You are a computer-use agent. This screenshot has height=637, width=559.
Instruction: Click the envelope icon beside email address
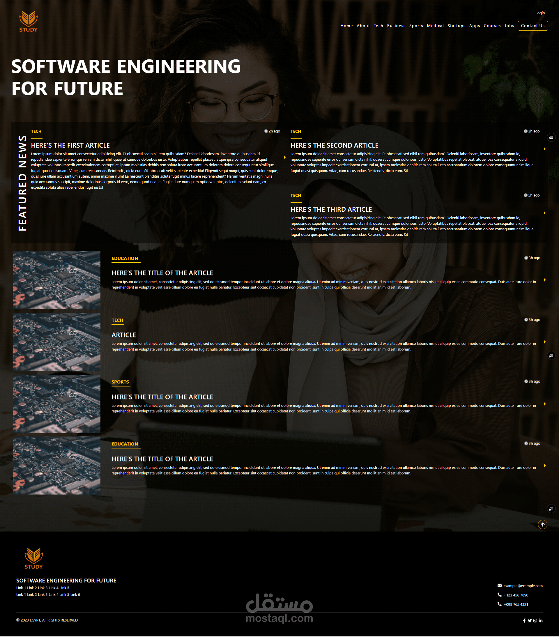(500, 585)
